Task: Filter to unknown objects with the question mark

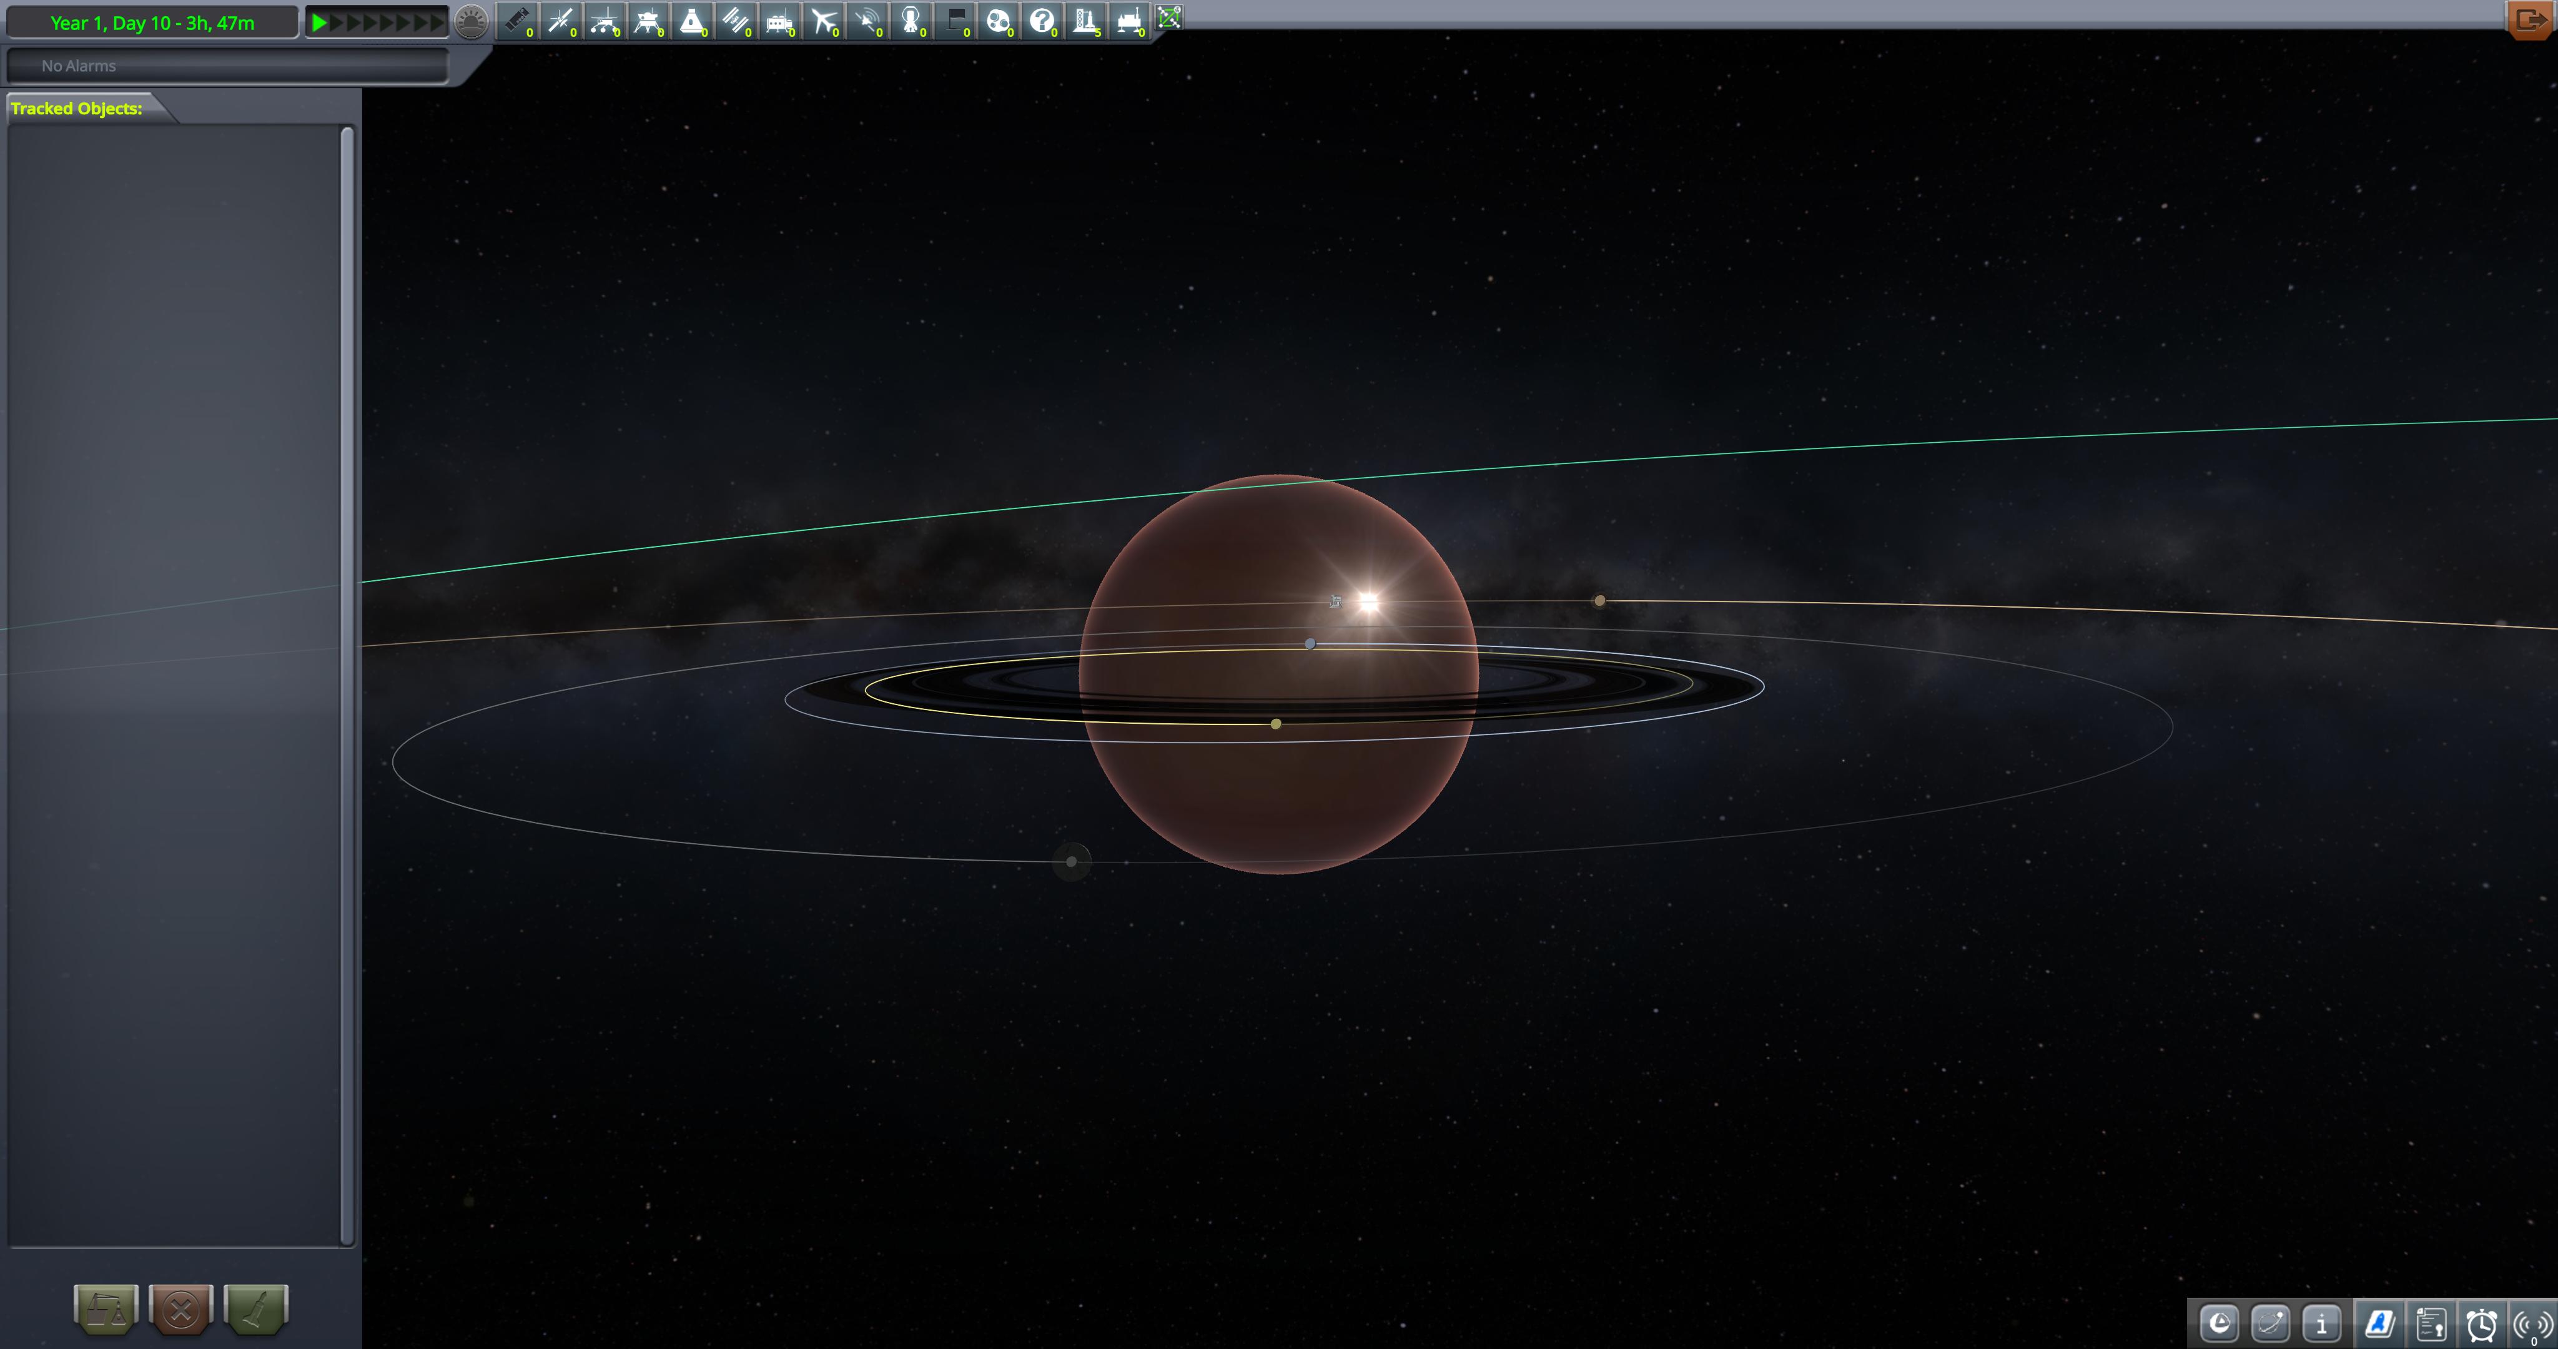Action: (1042, 21)
